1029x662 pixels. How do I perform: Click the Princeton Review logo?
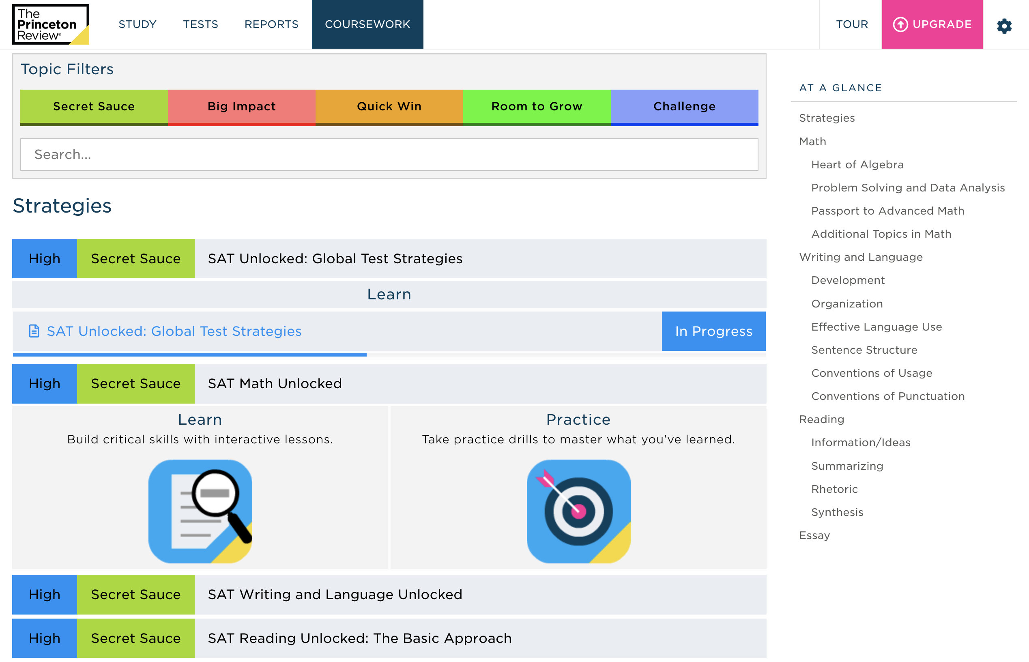[x=50, y=24]
